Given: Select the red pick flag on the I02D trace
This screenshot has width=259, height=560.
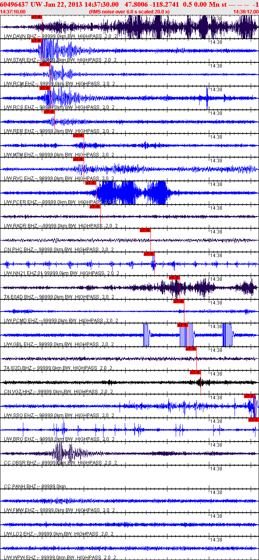Looking at the screenshot, I should tap(191, 349).
